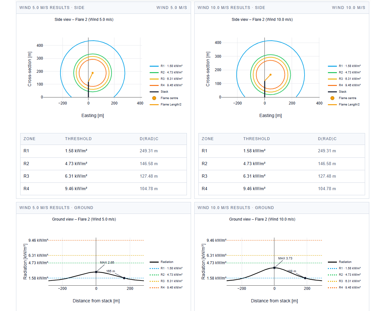Click the MAX 2.85 peak point marker
Viewport: 384px width, 311px height.
[x=96, y=272]
